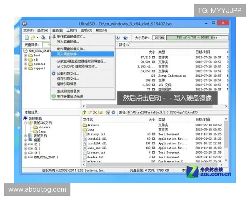This screenshot has width=250, height=200.
Task: Expand the (C:) drive node
Action: click(25, 144)
